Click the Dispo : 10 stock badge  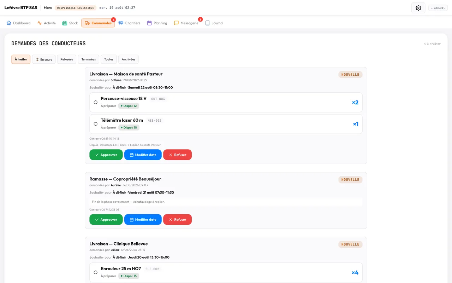pos(129,127)
